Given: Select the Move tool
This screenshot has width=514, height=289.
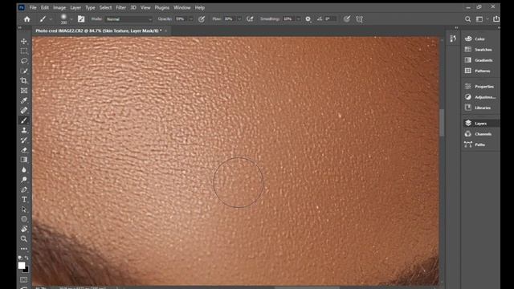Looking at the screenshot, I should click(24, 41).
